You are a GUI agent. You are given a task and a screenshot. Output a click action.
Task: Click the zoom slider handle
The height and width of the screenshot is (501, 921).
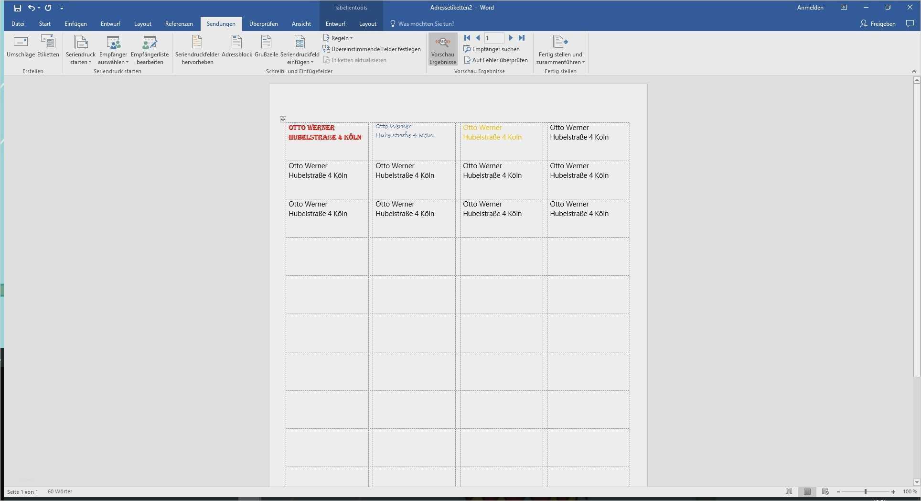[866, 492]
